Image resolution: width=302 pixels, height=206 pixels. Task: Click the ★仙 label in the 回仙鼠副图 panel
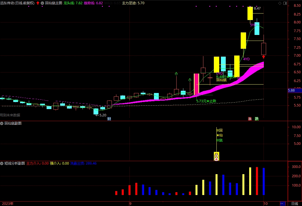(x=220, y=135)
